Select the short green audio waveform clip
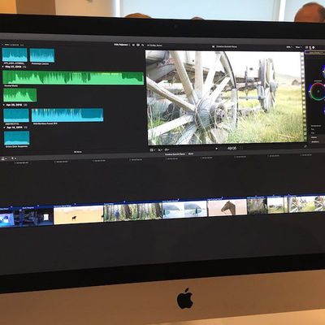 pyautogui.click(x=19, y=95)
